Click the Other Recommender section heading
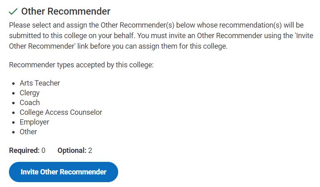 pyautogui.click(x=65, y=11)
